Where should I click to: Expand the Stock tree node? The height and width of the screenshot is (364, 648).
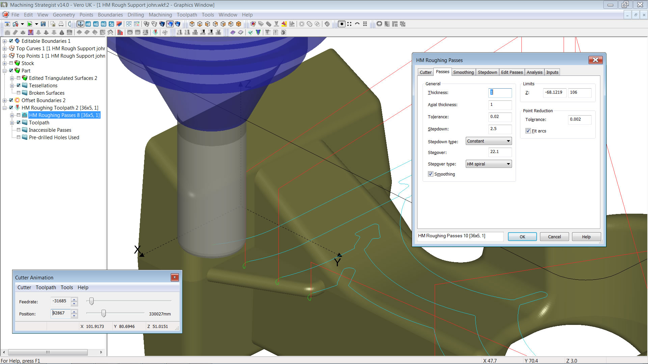5,63
